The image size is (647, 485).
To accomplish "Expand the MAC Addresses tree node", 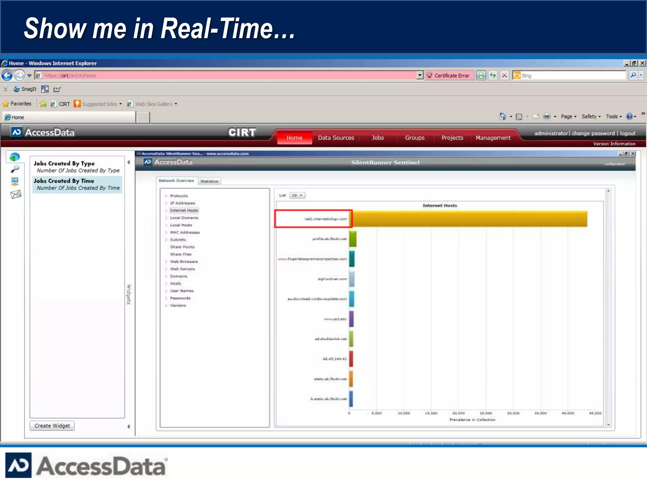I will click(x=166, y=232).
